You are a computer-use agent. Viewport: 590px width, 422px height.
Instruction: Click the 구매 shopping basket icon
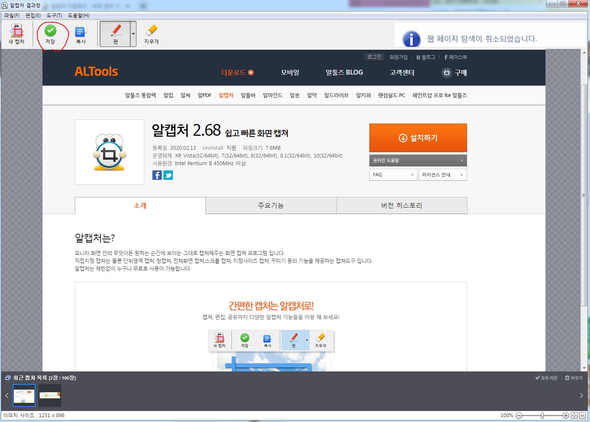(447, 73)
